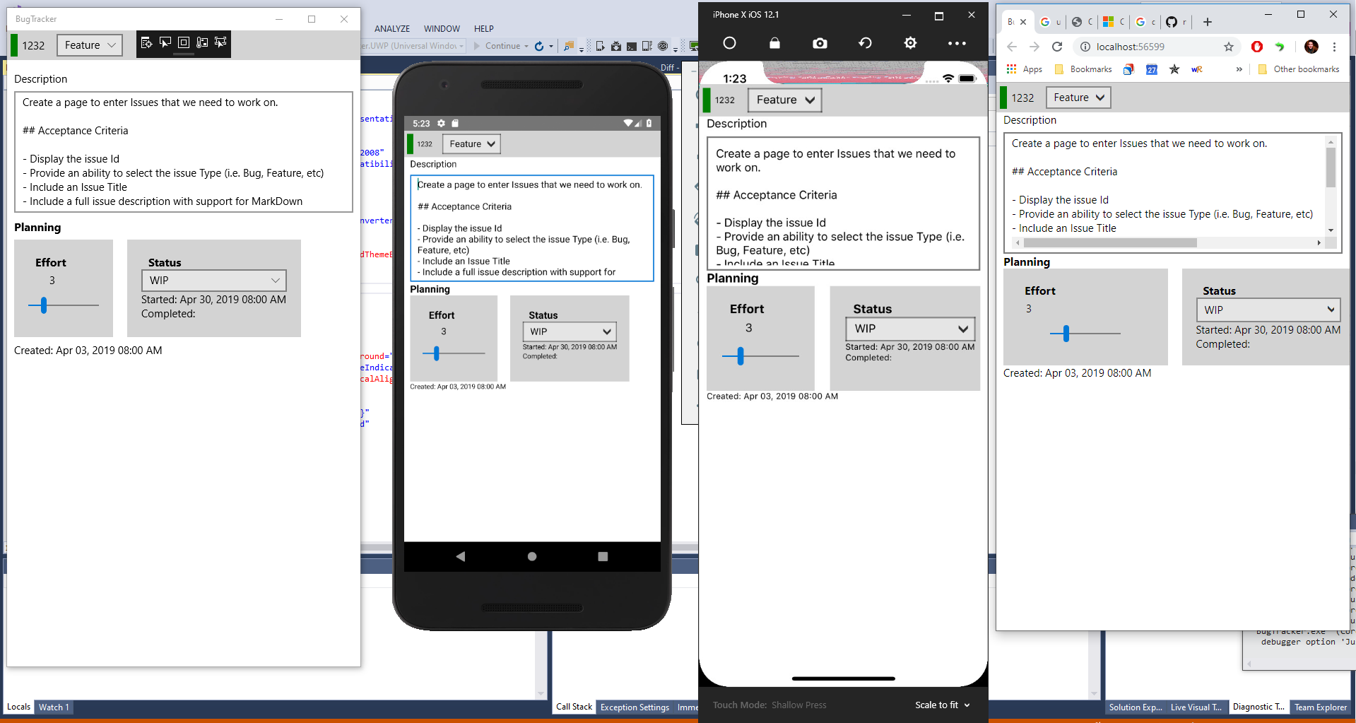Toggle the hot reload thermometer icon

click(x=201, y=42)
